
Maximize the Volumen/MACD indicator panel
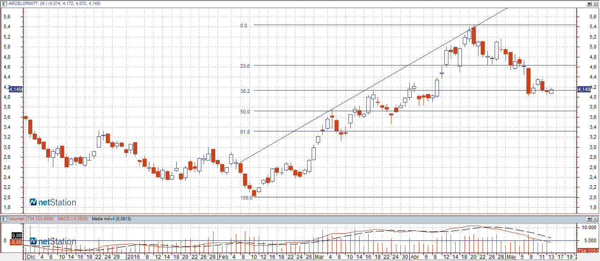(x=590, y=218)
